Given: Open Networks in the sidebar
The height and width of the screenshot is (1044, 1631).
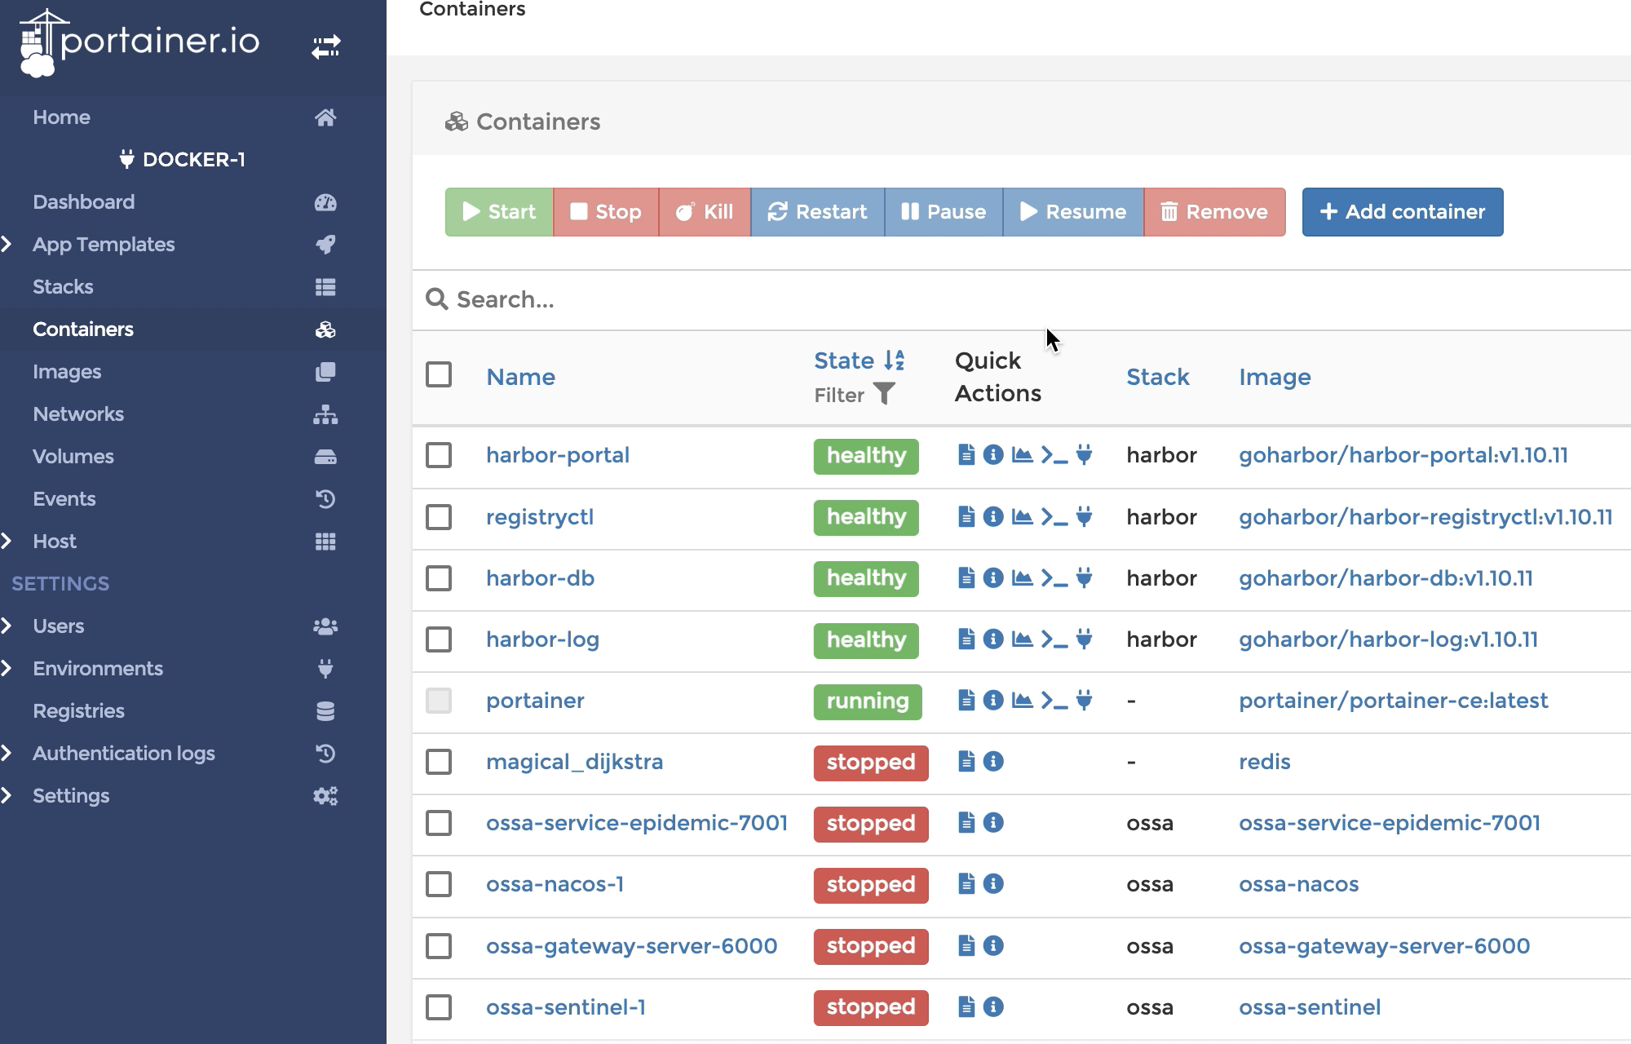Looking at the screenshot, I should click(x=193, y=414).
